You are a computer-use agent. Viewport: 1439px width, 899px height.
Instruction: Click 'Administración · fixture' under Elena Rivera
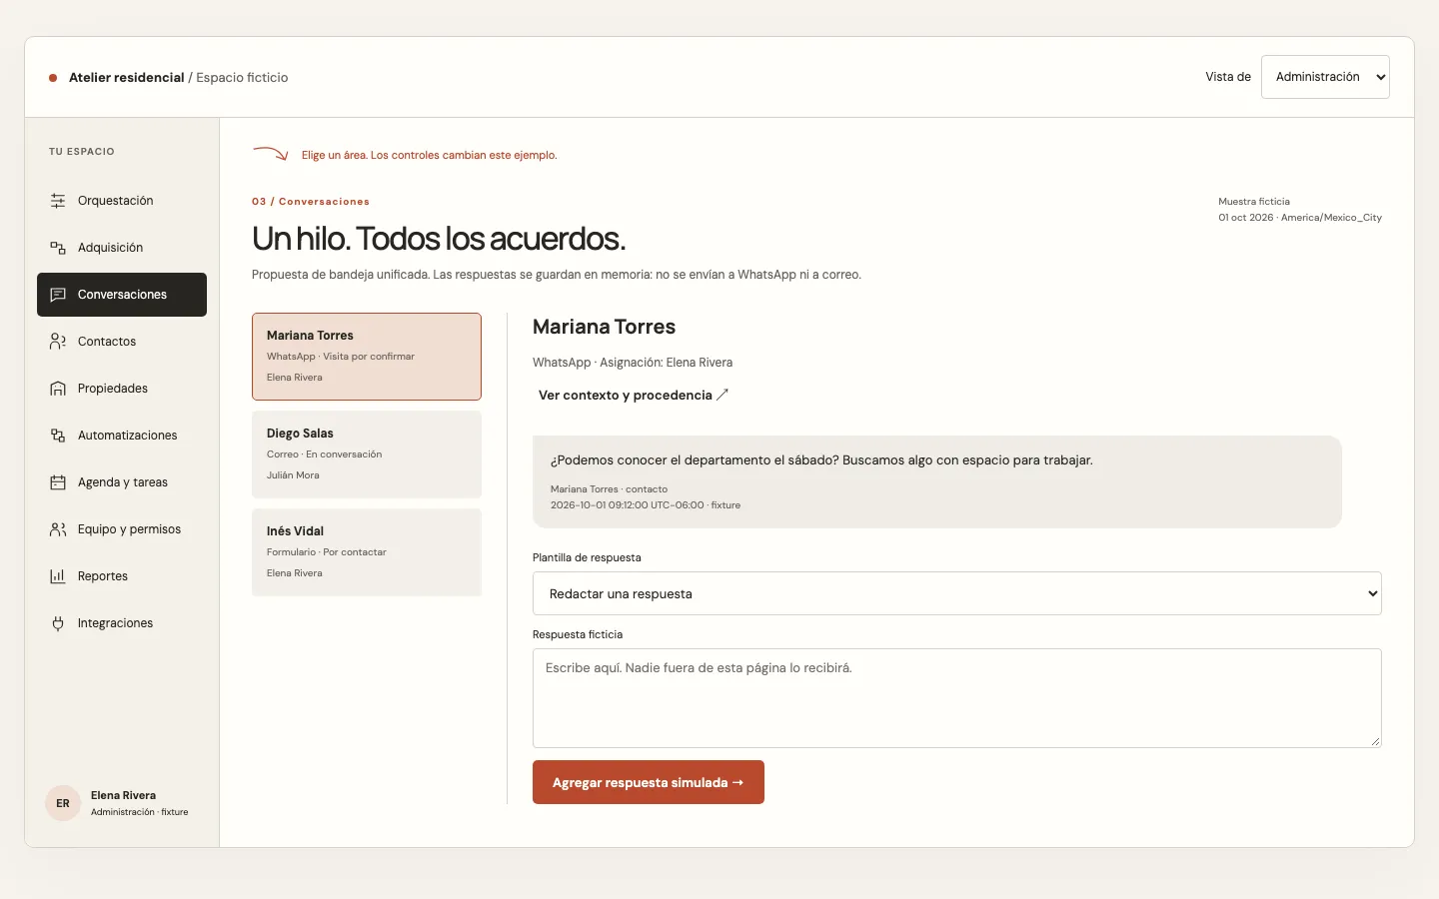pyautogui.click(x=139, y=812)
